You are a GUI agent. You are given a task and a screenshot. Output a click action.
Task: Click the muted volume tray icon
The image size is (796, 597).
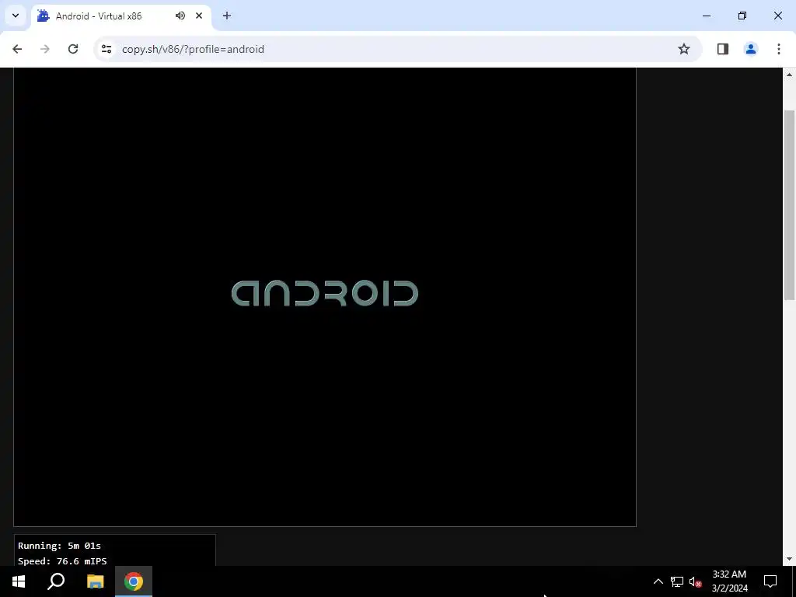point(695,581)
